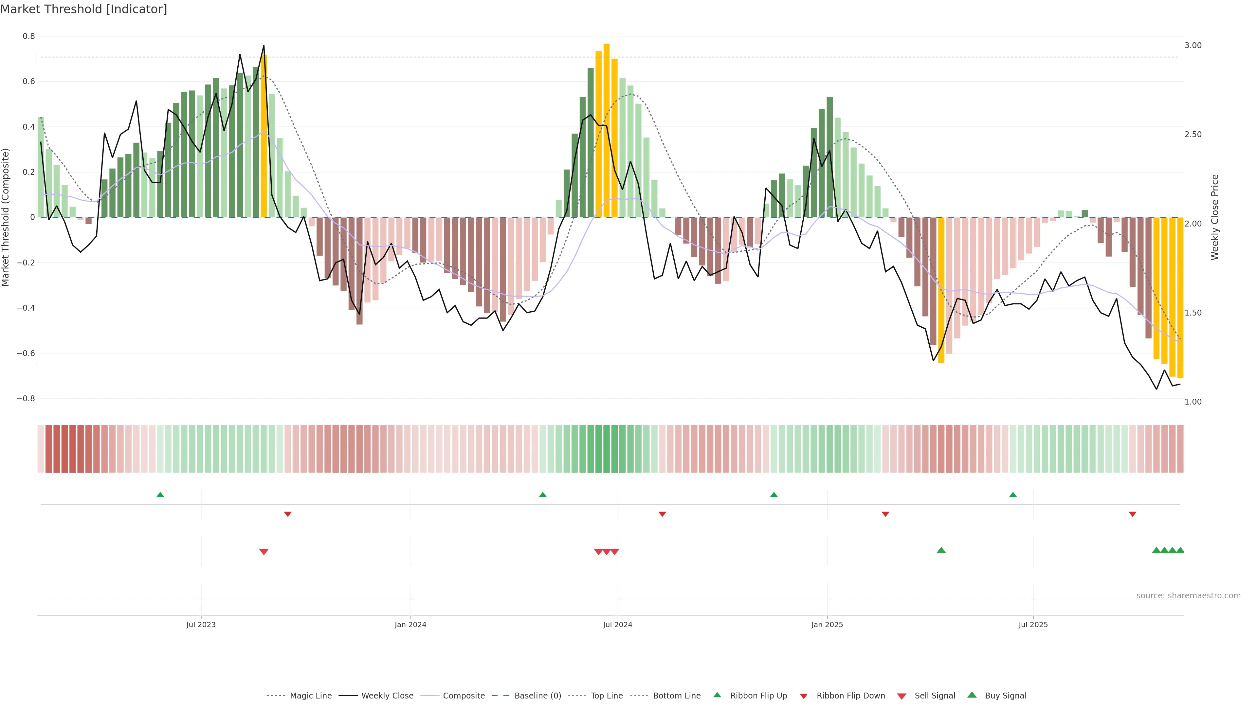The width and height of the screenshot is (1257, 707).
Task: Click Ribbon Flip Down legend triangle
Action: 804,696
